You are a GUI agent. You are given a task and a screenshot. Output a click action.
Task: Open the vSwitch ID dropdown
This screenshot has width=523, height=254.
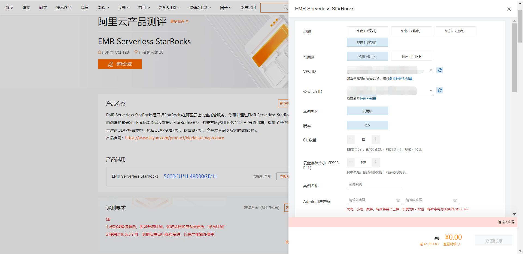[x=430, y=90]
